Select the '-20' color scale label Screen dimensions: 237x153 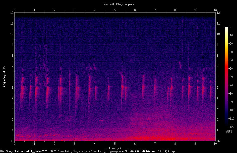click(230, 44)
